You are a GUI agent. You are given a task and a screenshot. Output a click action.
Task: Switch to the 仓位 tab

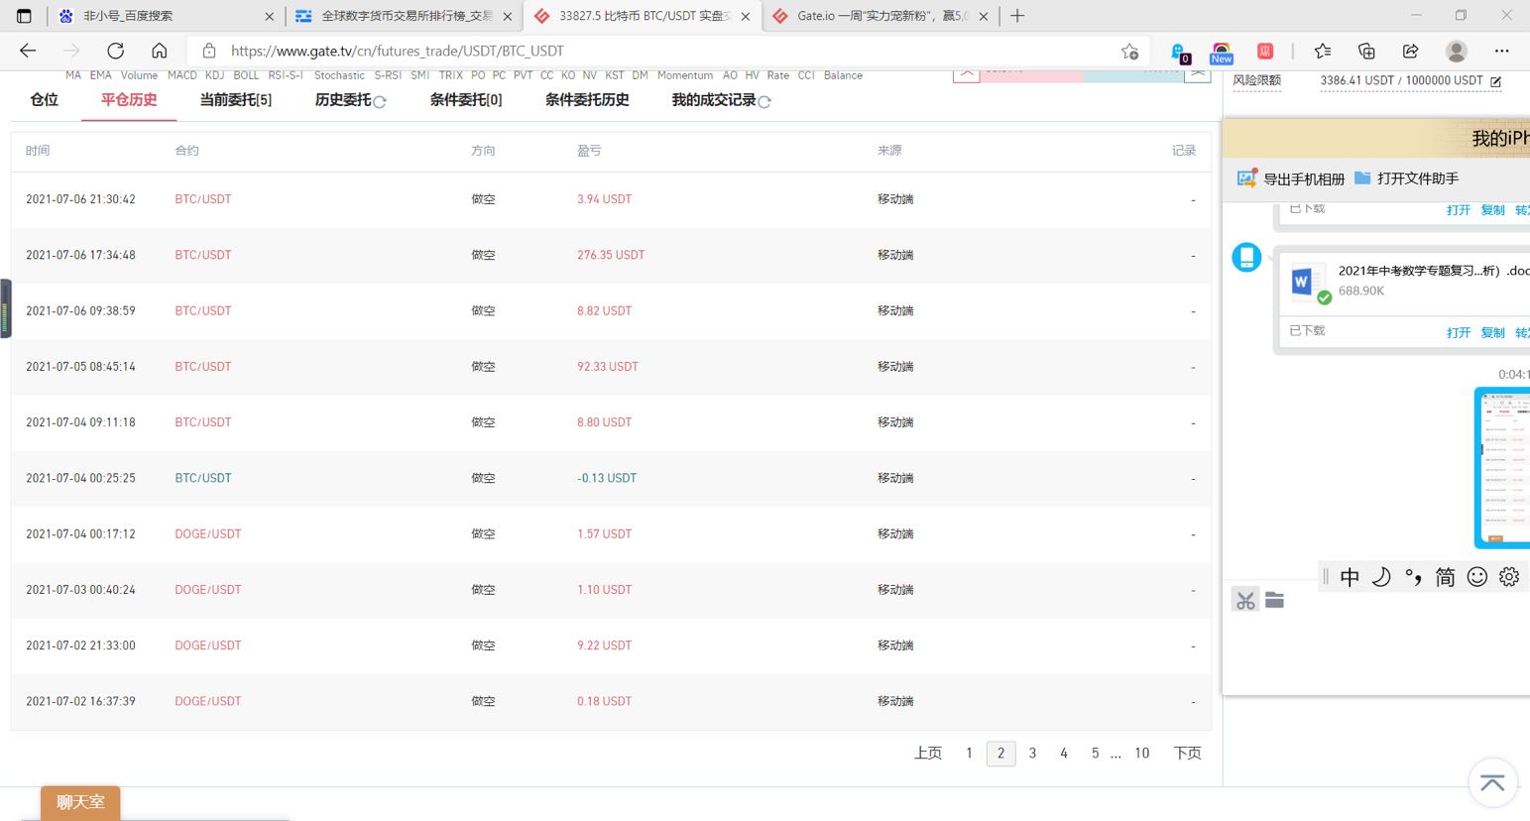click(x=44, y=100)
